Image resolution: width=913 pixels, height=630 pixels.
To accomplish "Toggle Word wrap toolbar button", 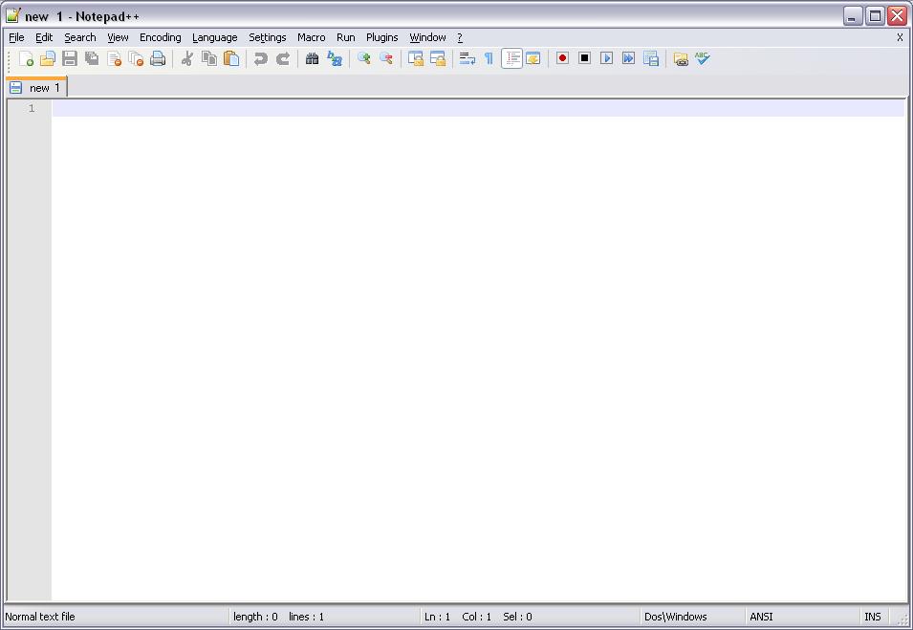I will (467, 58).
